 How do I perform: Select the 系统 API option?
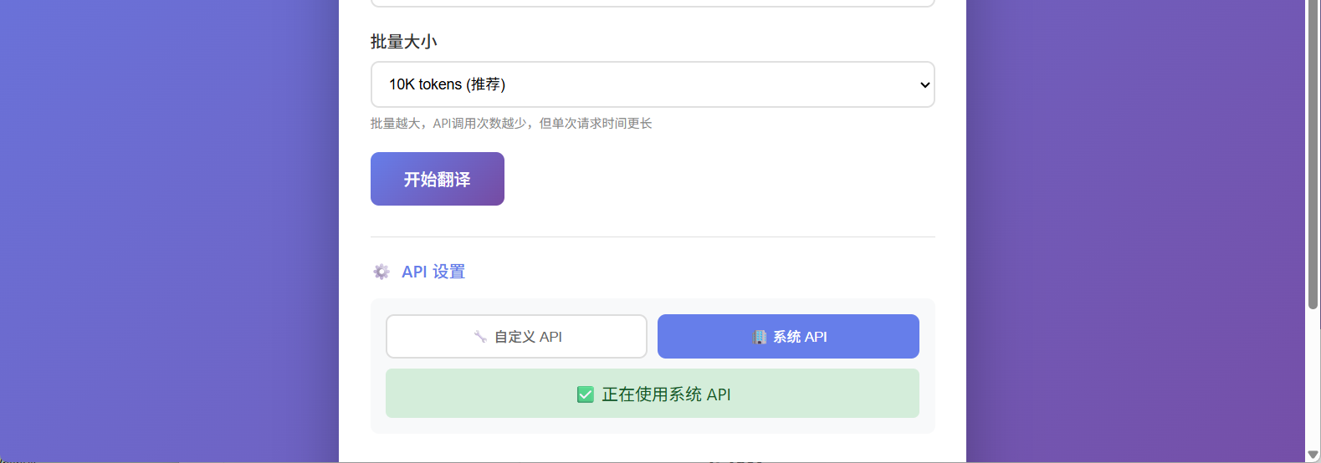[x=788, y=337]
